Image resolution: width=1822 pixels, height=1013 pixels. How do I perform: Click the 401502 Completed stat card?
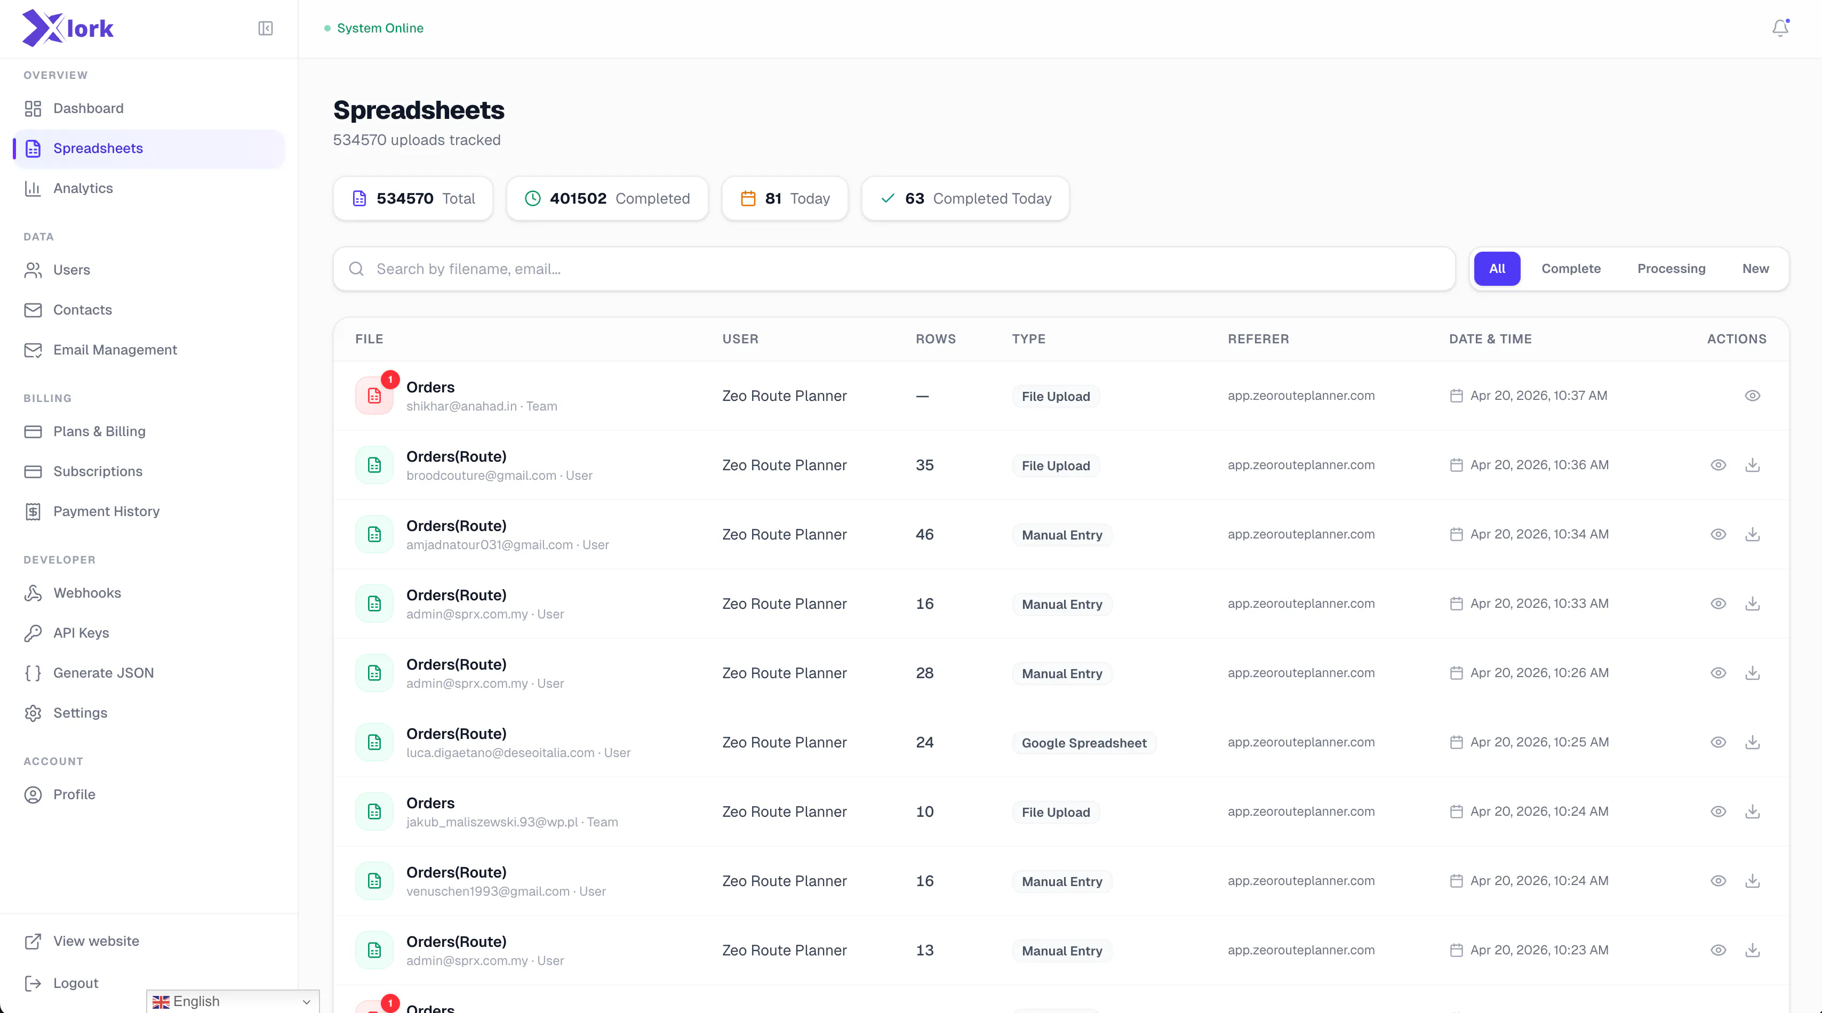pyautogui.click(x=607, y=199)
